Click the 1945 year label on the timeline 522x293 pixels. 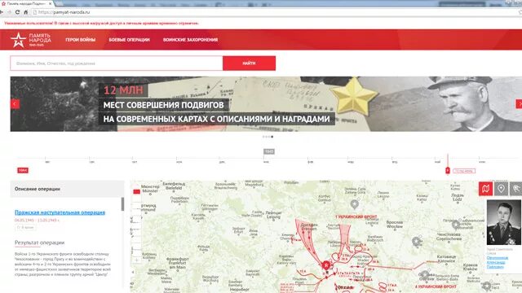coord(269,151)
